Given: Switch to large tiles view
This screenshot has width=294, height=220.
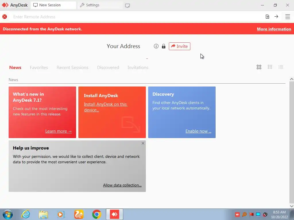Looking at the screenshot, I should click(x=259, y=67).
